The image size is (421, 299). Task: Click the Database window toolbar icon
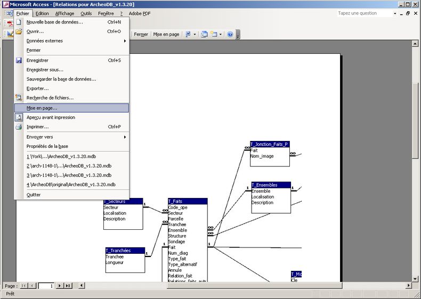[x=204, y=35]
